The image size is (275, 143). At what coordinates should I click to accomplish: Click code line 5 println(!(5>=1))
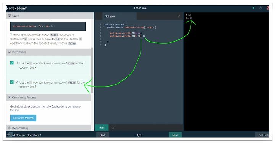click(x=127, y=36)
